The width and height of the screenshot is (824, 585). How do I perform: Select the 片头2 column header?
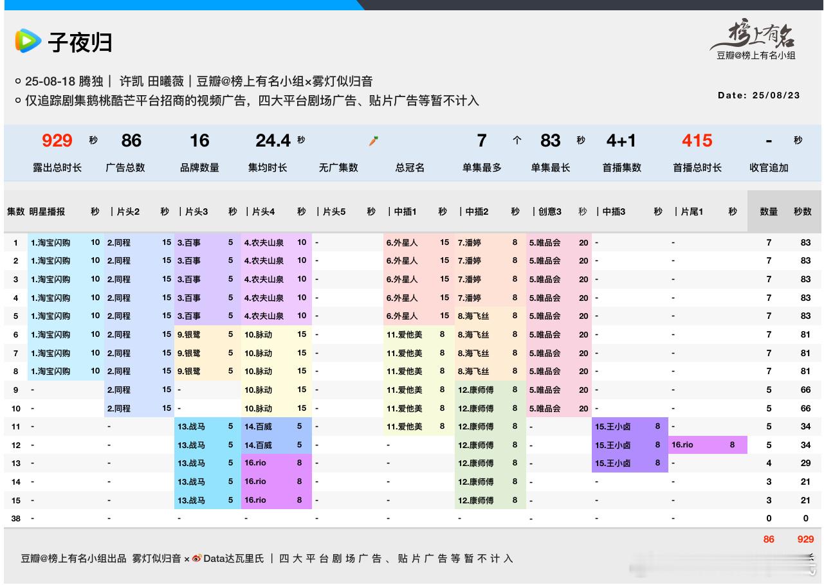tap(127, 212)
